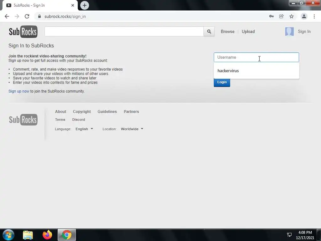Open the Location Worldwide dropdown

[132, 129]
